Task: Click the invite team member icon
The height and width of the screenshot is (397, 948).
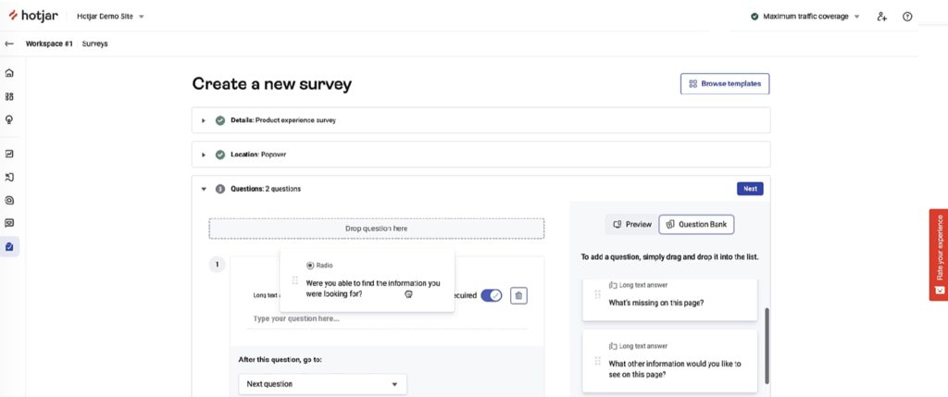Action: pyautogui.click(x=881, y=17)
